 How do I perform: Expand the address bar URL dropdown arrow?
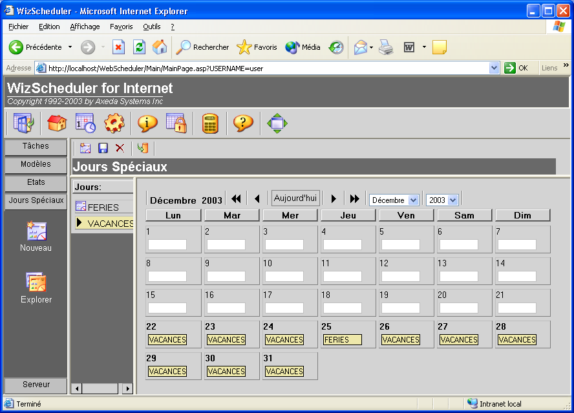click(494, 68)
